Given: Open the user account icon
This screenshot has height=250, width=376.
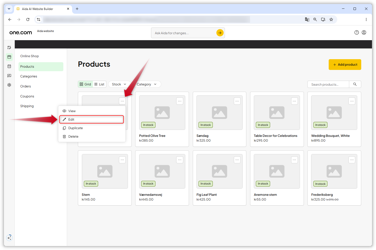Looking at the screenshot, I should point(364,32).
